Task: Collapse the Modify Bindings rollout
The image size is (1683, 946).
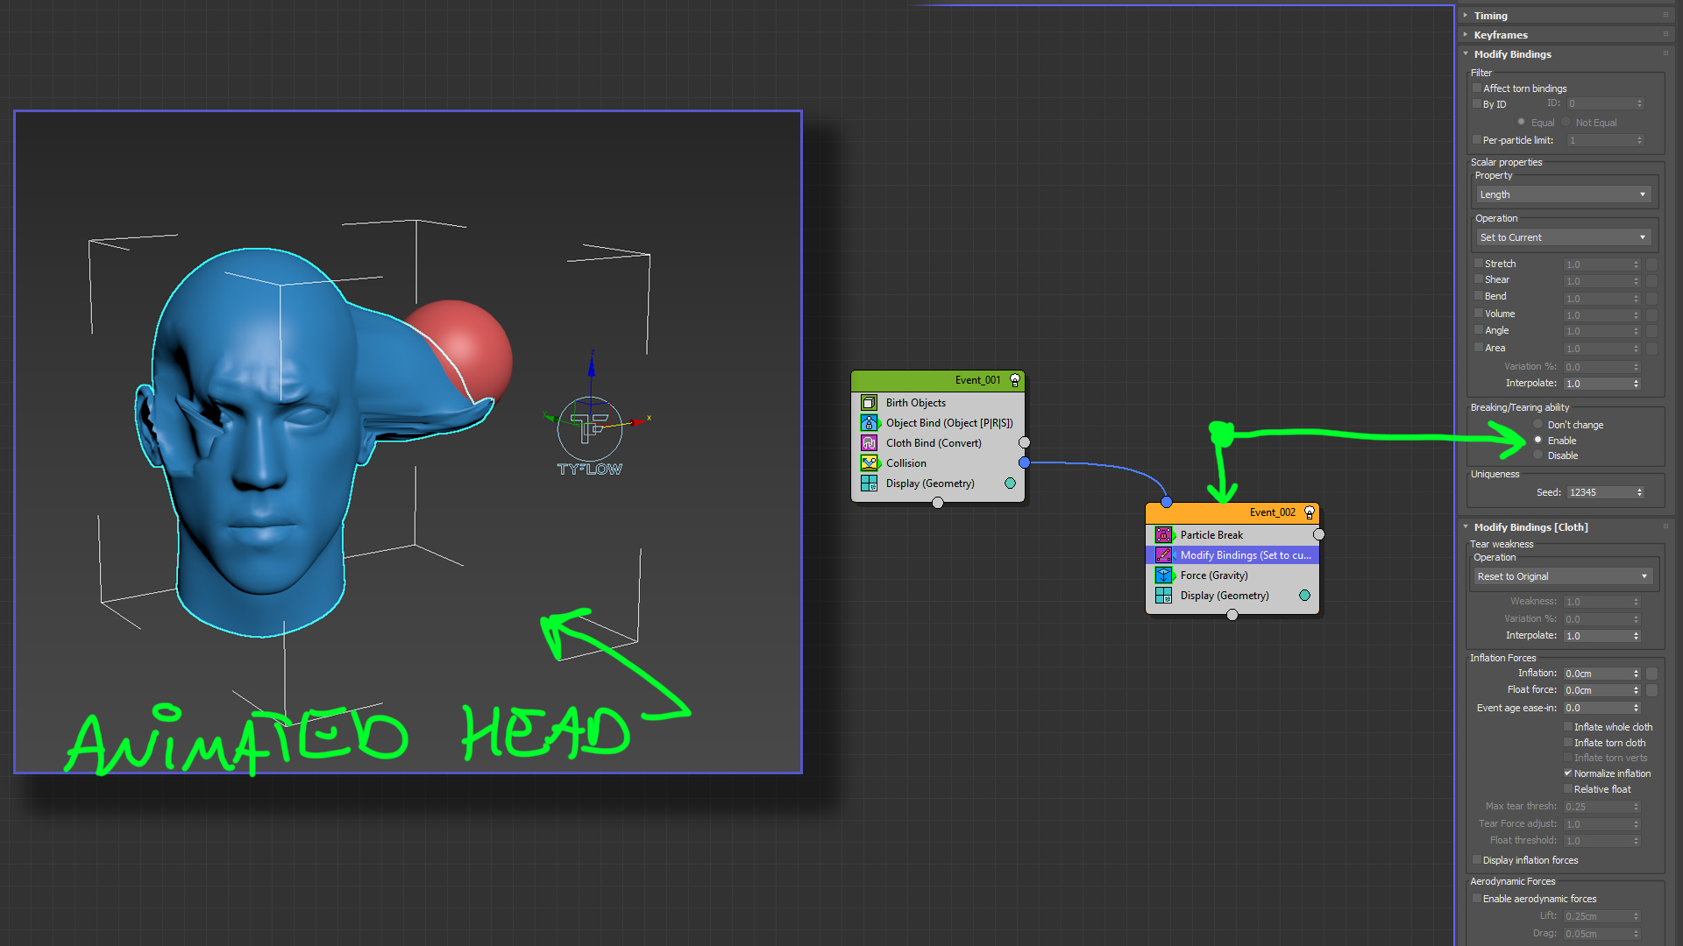Action: [1568, 54]
